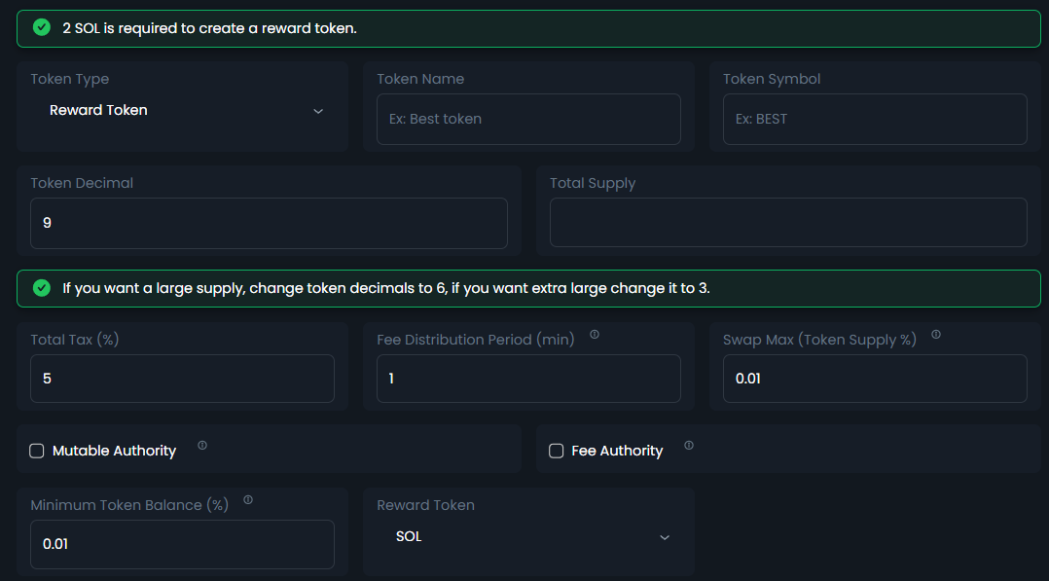This screenshot has height=581, width=1049.
Task: Expand the Reward Token SOL dropdown
Action: point(530,537)
